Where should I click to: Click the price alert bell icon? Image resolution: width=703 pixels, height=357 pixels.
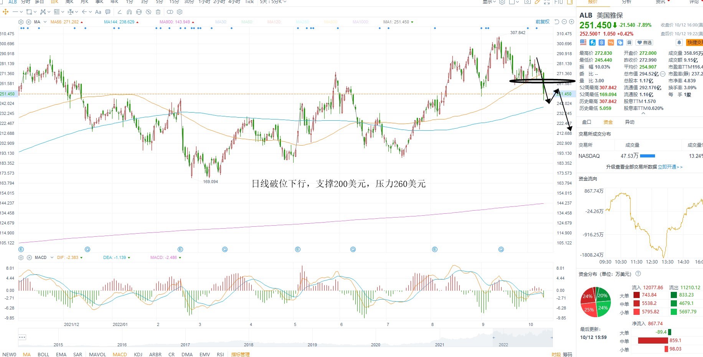[x=679, y=43]
